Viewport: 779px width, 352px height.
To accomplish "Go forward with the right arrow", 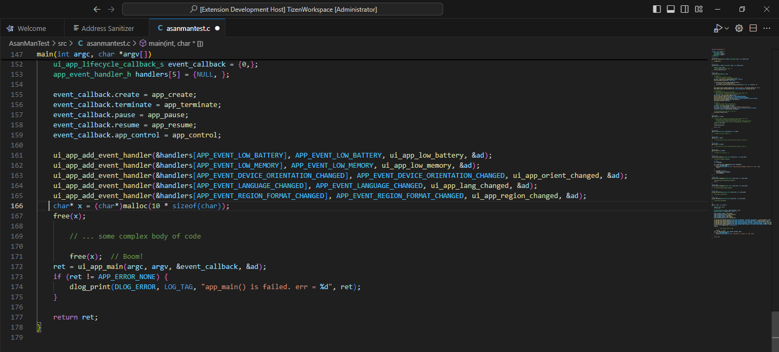I will pyautogui.click(x=111, y=9).
